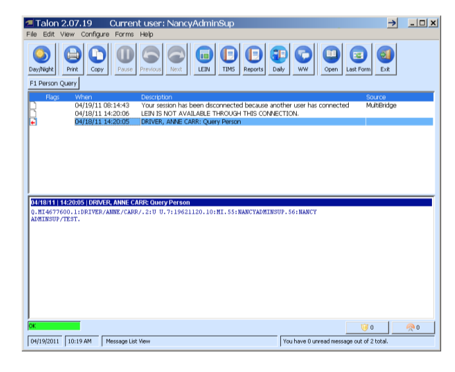Toggle Day/Night display mode
Screen dimensions: 455x372
click(x=42, y=59)
